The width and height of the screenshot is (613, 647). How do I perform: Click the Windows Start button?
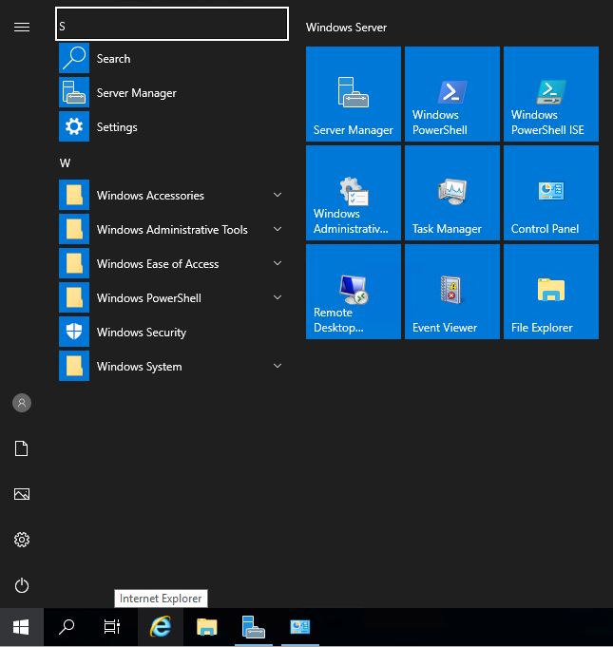tap(22, 627)
